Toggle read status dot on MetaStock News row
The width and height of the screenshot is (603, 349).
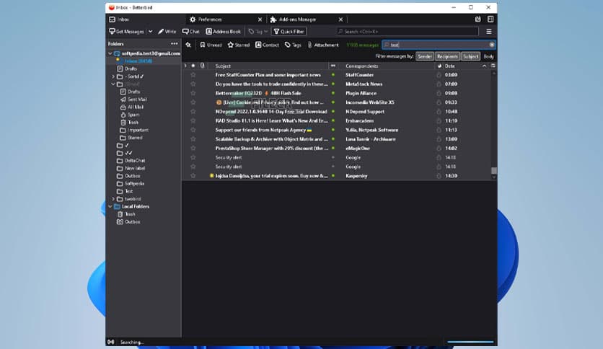coord(333,84)
